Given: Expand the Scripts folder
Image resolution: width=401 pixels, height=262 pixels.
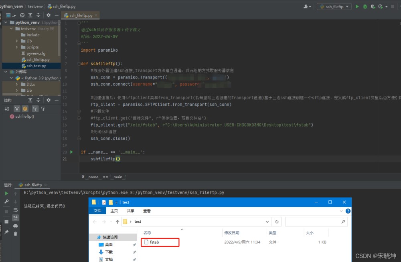Looking at the screenshot, I should click(x=17, y=47).
